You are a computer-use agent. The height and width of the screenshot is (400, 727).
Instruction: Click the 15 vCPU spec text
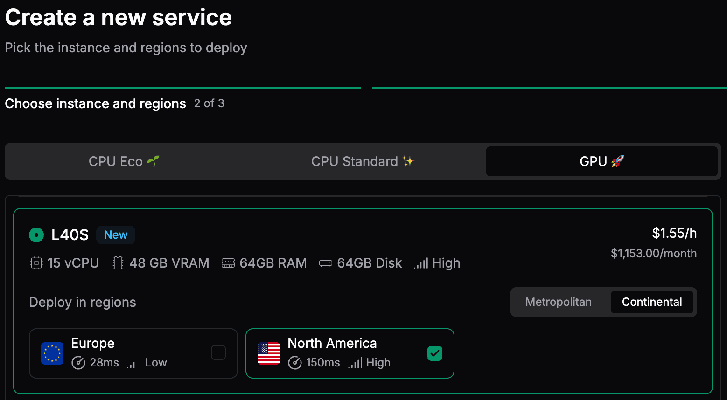73,263
